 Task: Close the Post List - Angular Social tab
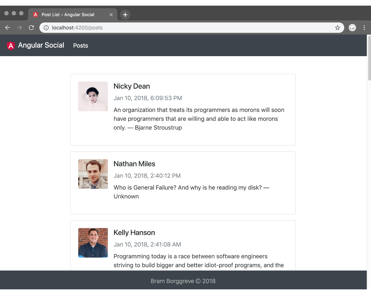tap(111, 15)
